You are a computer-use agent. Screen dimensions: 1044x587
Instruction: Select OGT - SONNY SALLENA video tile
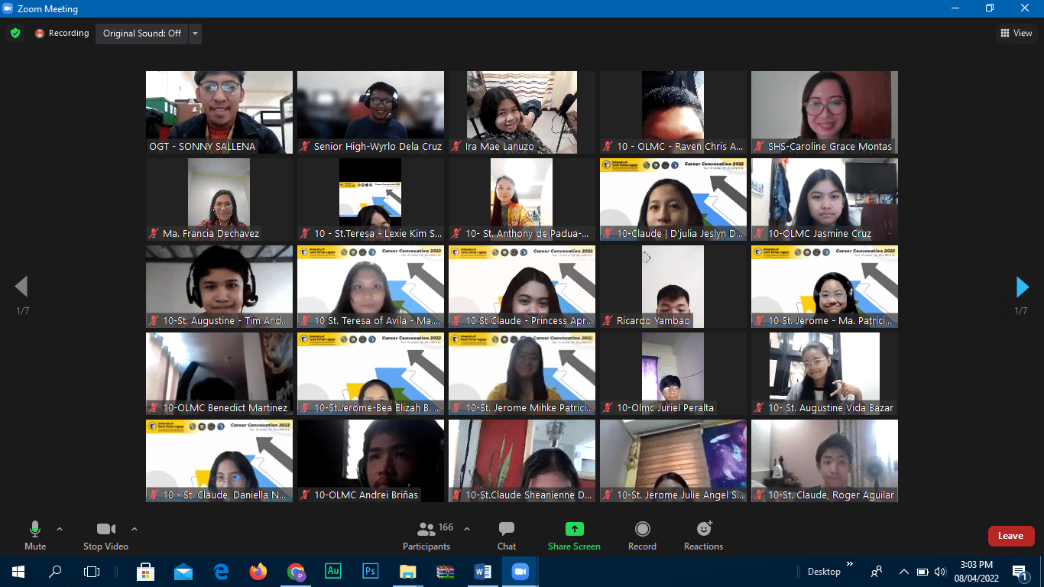(219, 112)
